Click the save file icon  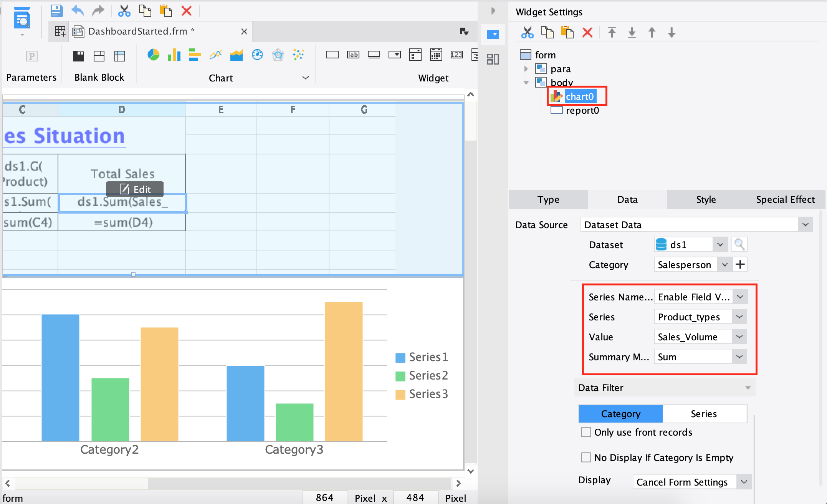[56, 10]
